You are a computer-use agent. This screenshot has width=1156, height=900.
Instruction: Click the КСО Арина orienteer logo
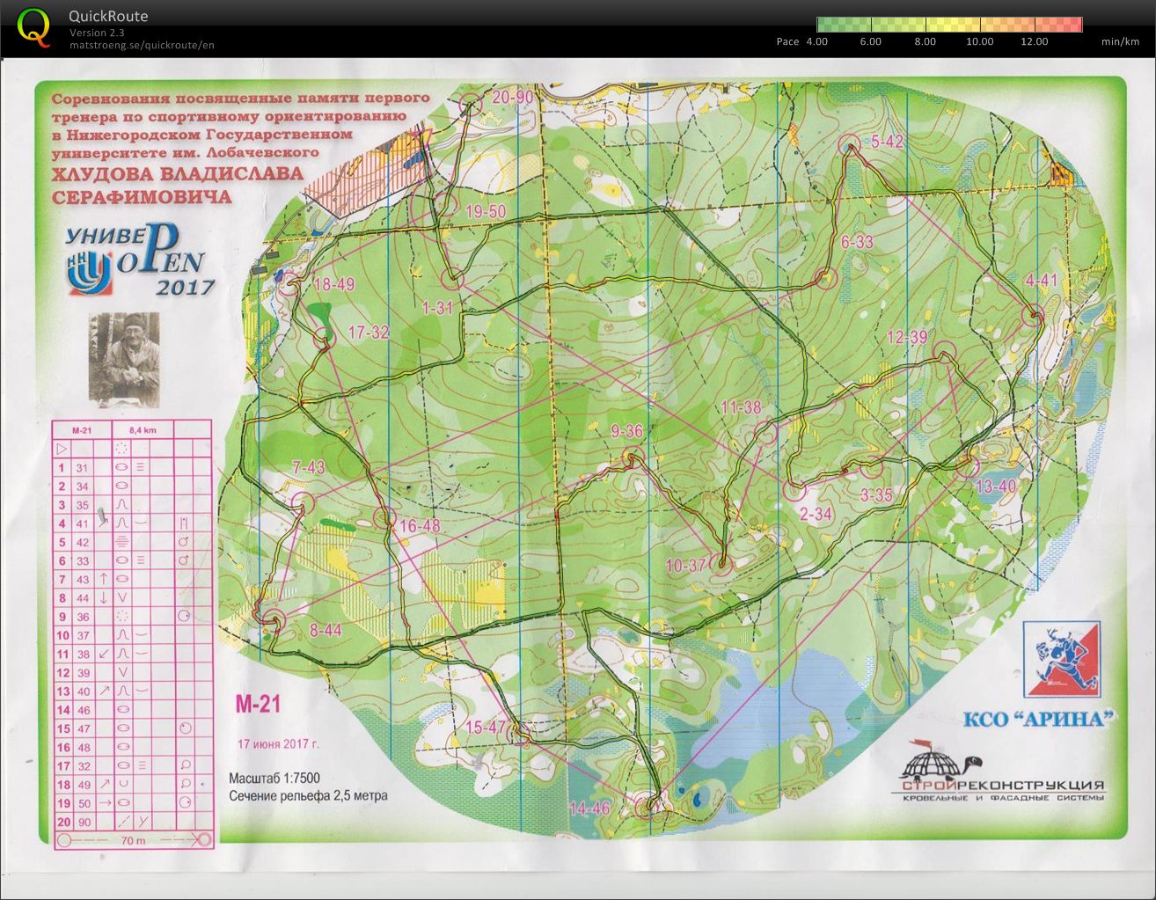1062,659
